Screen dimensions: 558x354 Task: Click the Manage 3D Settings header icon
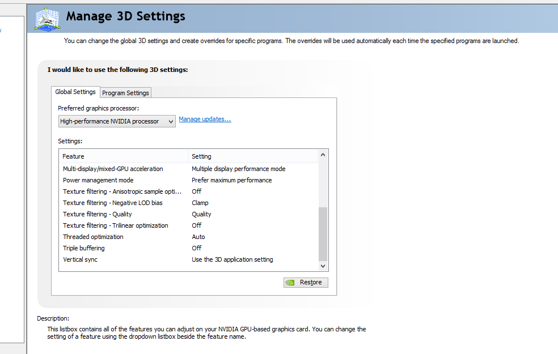[47, 19]
